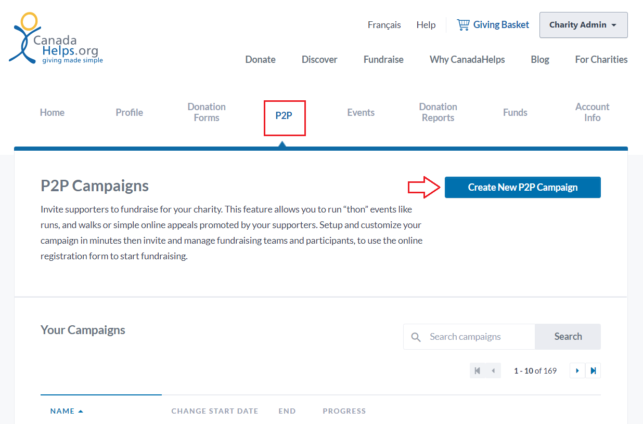Switch to the Funds tab
This screenshot has width=643, height=424.
point(515,112)
